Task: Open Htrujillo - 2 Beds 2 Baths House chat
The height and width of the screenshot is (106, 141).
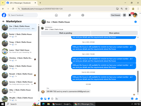Action: click(x=19, y=99)
